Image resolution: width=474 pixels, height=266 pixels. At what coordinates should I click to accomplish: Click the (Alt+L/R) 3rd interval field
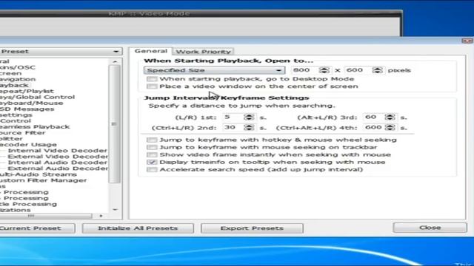click(374, 117)
